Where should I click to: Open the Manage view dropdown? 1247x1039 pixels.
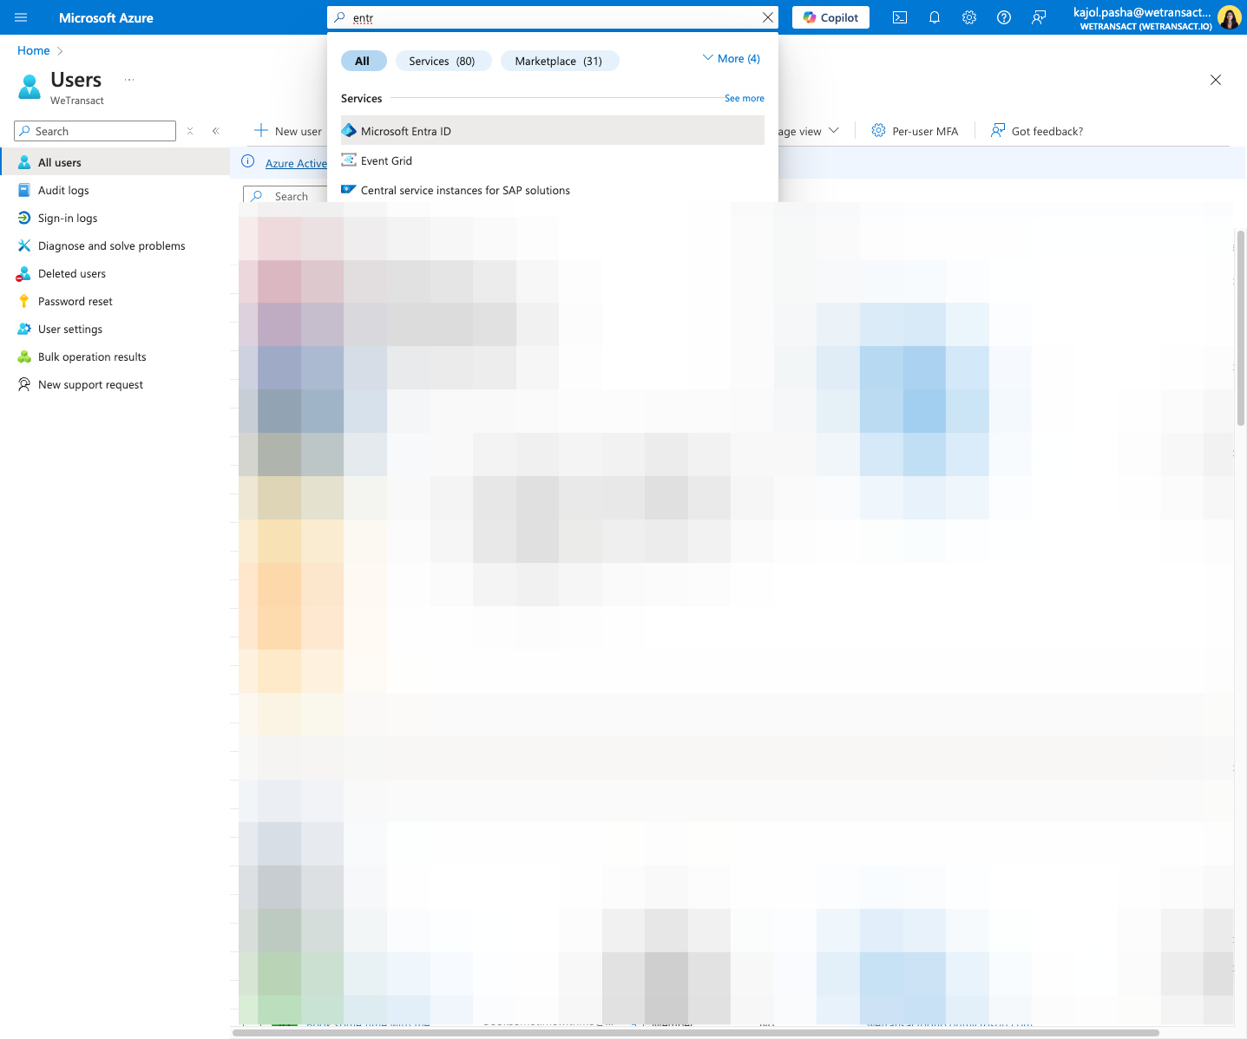pos(809,131)
